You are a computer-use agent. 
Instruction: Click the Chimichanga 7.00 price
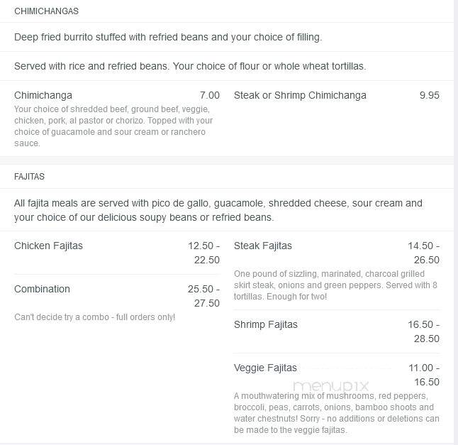tap(210, 95)
